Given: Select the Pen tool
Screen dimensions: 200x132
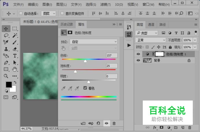Looking at the screenshot, I should coord(6,63).
